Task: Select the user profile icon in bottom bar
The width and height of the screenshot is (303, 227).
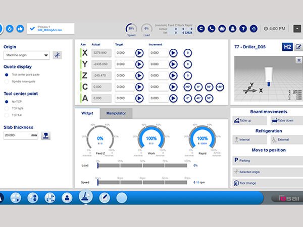Action: click(x=66, y=197)
